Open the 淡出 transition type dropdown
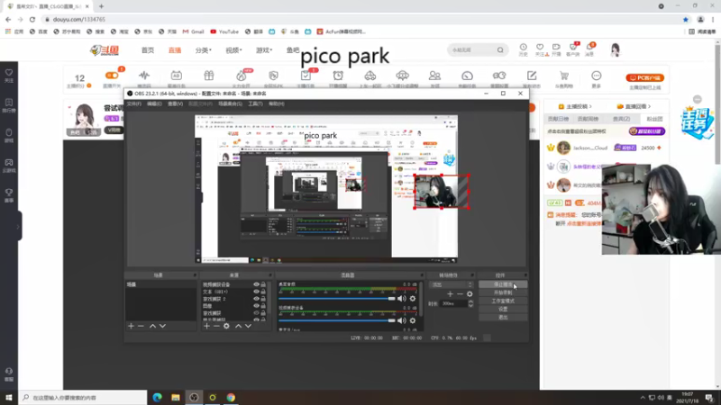 tap(452, 284)
